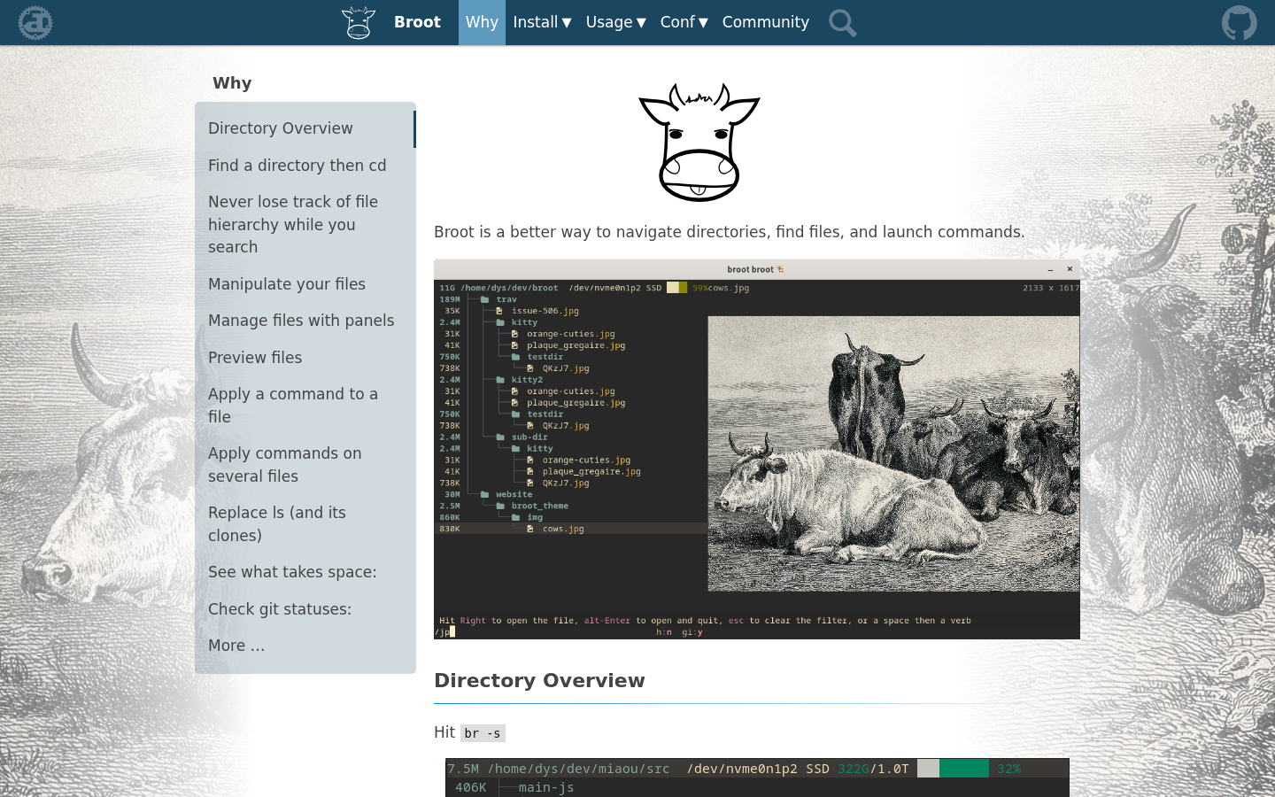The image size is (1275, 797).
Task: Open 'Apply commands on several files' section
Action: (x=305, y=465)
